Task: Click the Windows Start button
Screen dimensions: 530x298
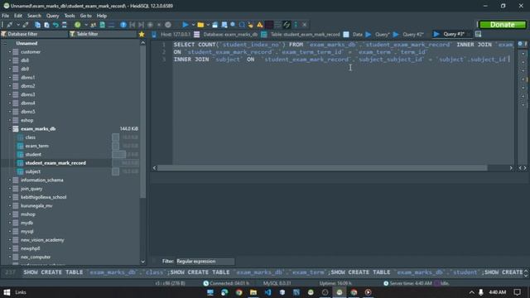Action: [x=7, y=292]
